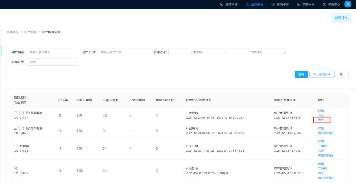The height and width of the screenshot is (183, 356).
Task: Click 绑定物料码 for bill ID 34876
Action: [x=325, y=133]
